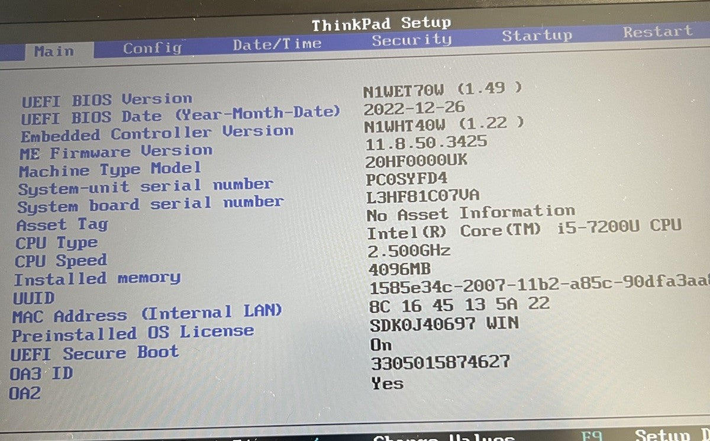Switch to the Restart tab

click(x=657, y=32)
